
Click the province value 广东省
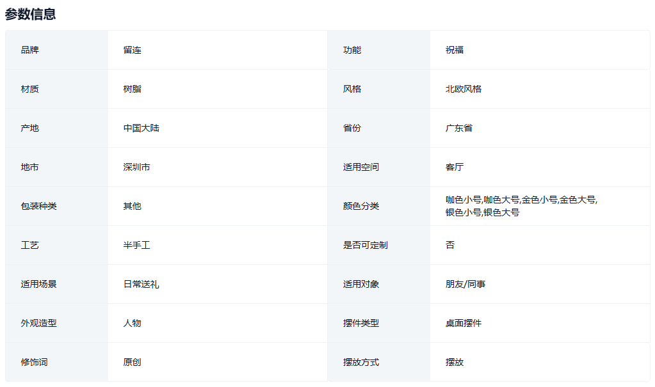(459, 128)
